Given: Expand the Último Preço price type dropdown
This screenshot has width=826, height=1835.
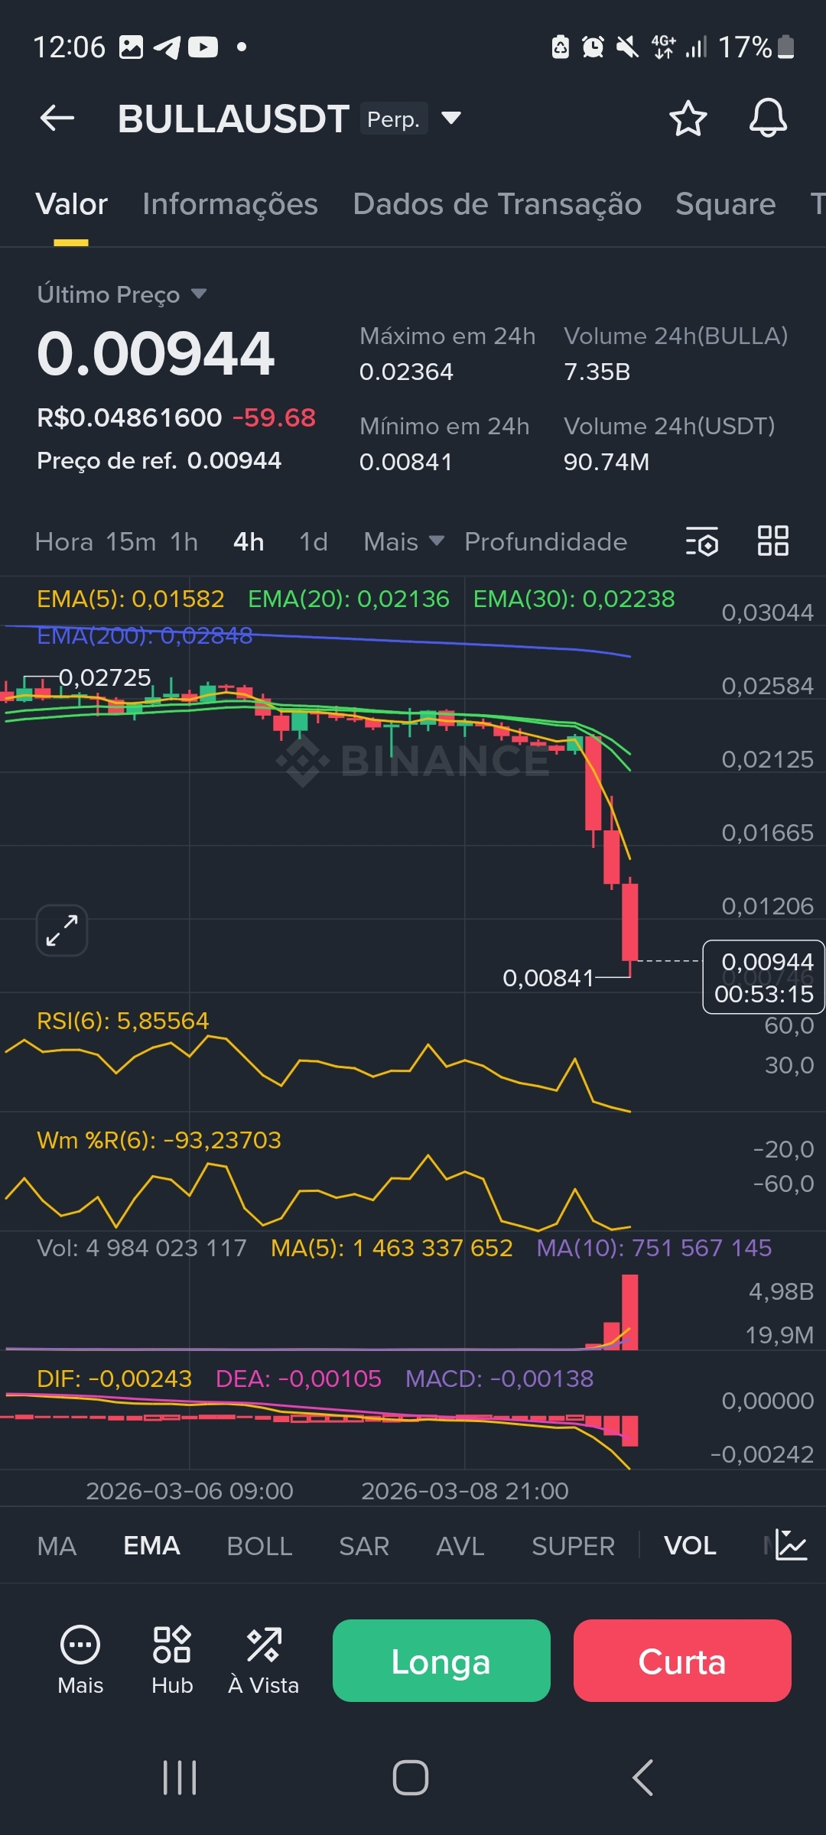Looking at the screenshot, I should tap(199, 294).
